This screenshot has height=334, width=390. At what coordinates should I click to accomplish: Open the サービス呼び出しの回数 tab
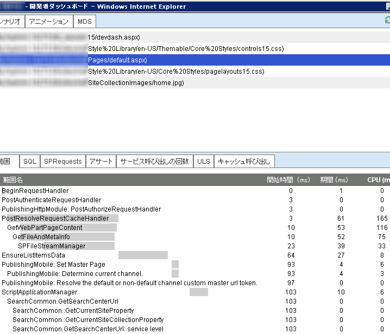155,162
